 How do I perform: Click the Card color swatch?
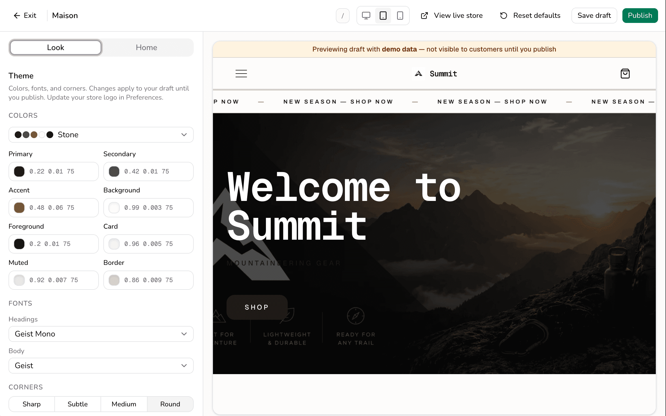pos(114,244)
